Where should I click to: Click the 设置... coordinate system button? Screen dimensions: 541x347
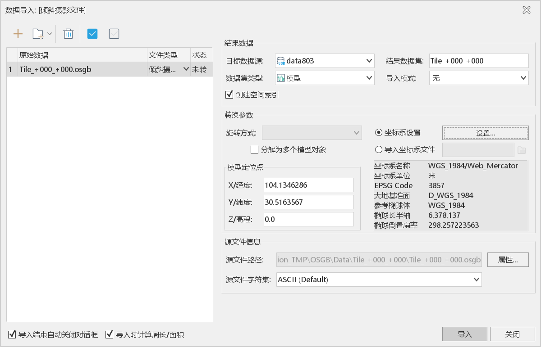click(x=486, y=133)
